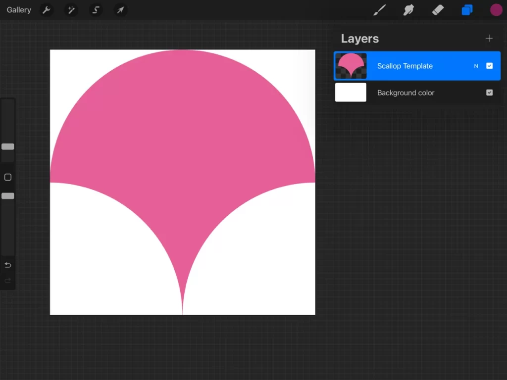
Task: Open the Actions wrench menu
Action: 46,10
